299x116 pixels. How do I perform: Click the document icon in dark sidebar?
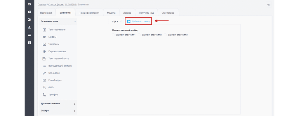coord(29,4)
